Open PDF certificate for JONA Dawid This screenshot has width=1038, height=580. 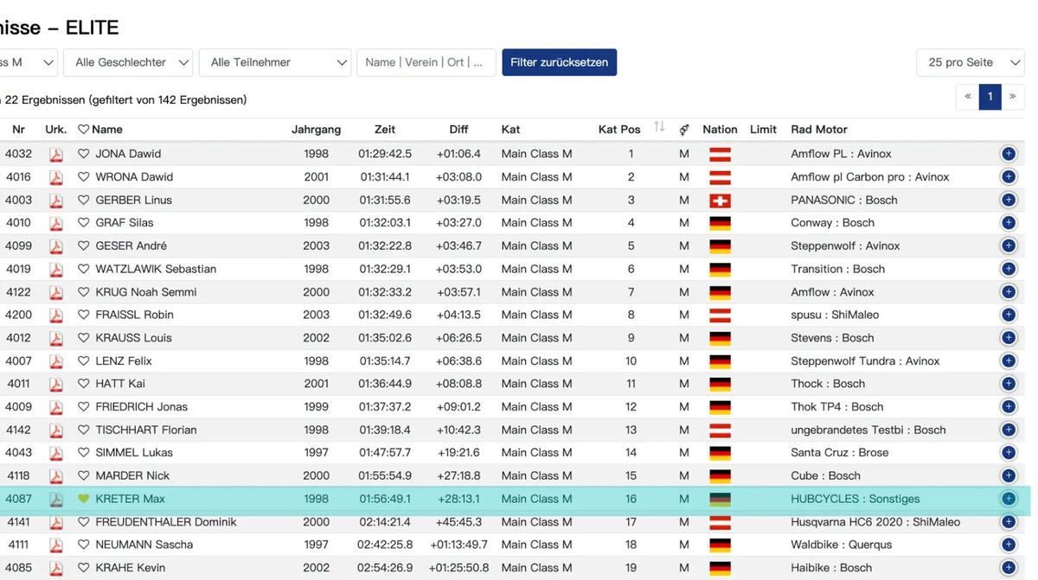tap(56, 154)
